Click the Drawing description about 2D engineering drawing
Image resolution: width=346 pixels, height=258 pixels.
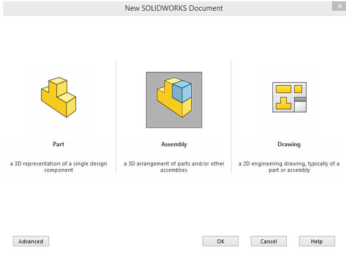coord(289,167)
